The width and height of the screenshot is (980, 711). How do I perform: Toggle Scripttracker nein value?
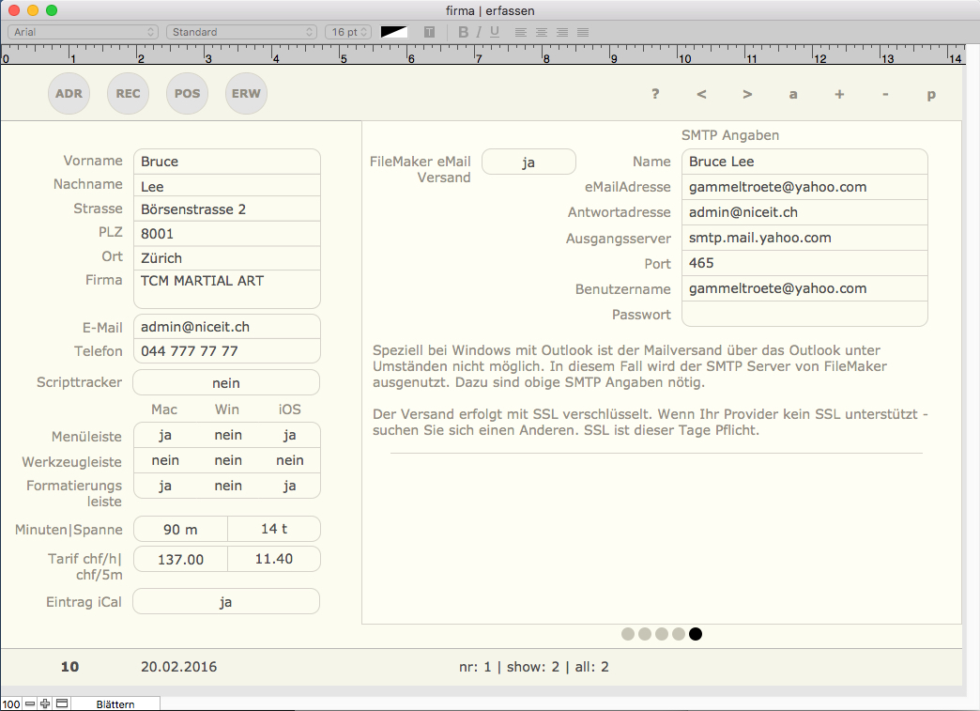pyautogui.click(x=225, y=383)
